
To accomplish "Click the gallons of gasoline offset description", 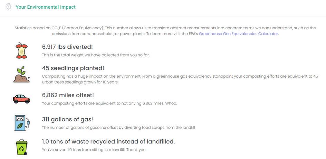I will click(118, 128).
